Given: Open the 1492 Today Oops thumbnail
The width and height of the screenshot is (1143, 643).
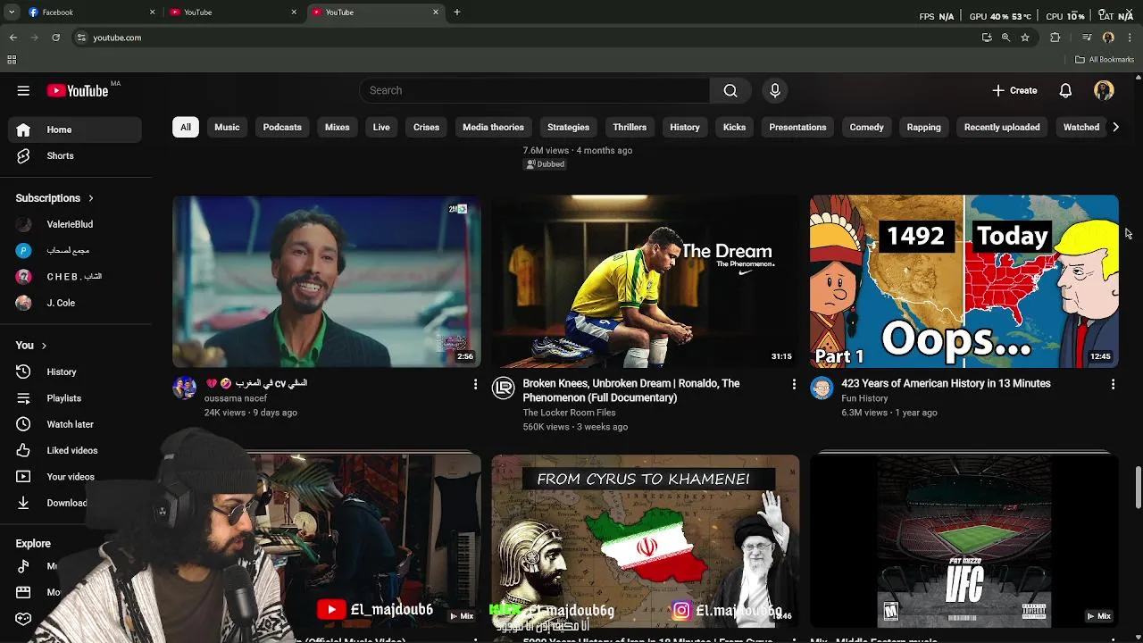Looking at the screenshot, I should pos(964,281).
